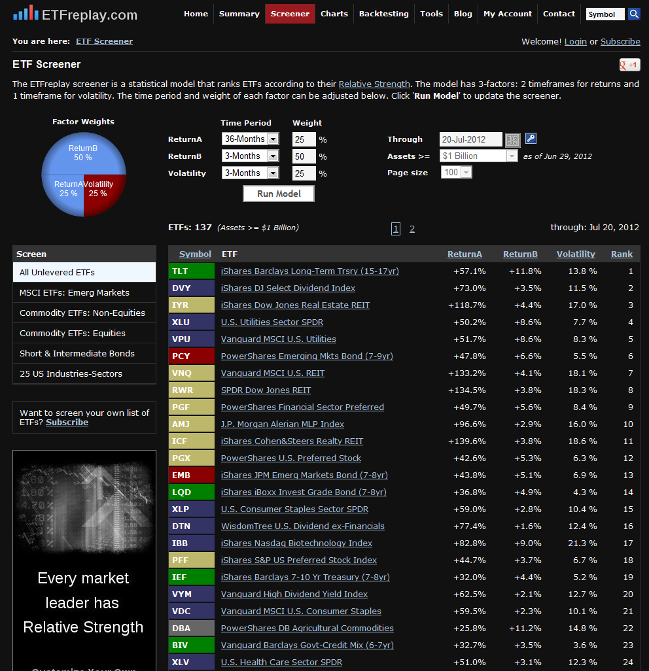This screenshot has height=671, width=649.
Task: Click the IBB symbol tile
Action: (191, 543)
